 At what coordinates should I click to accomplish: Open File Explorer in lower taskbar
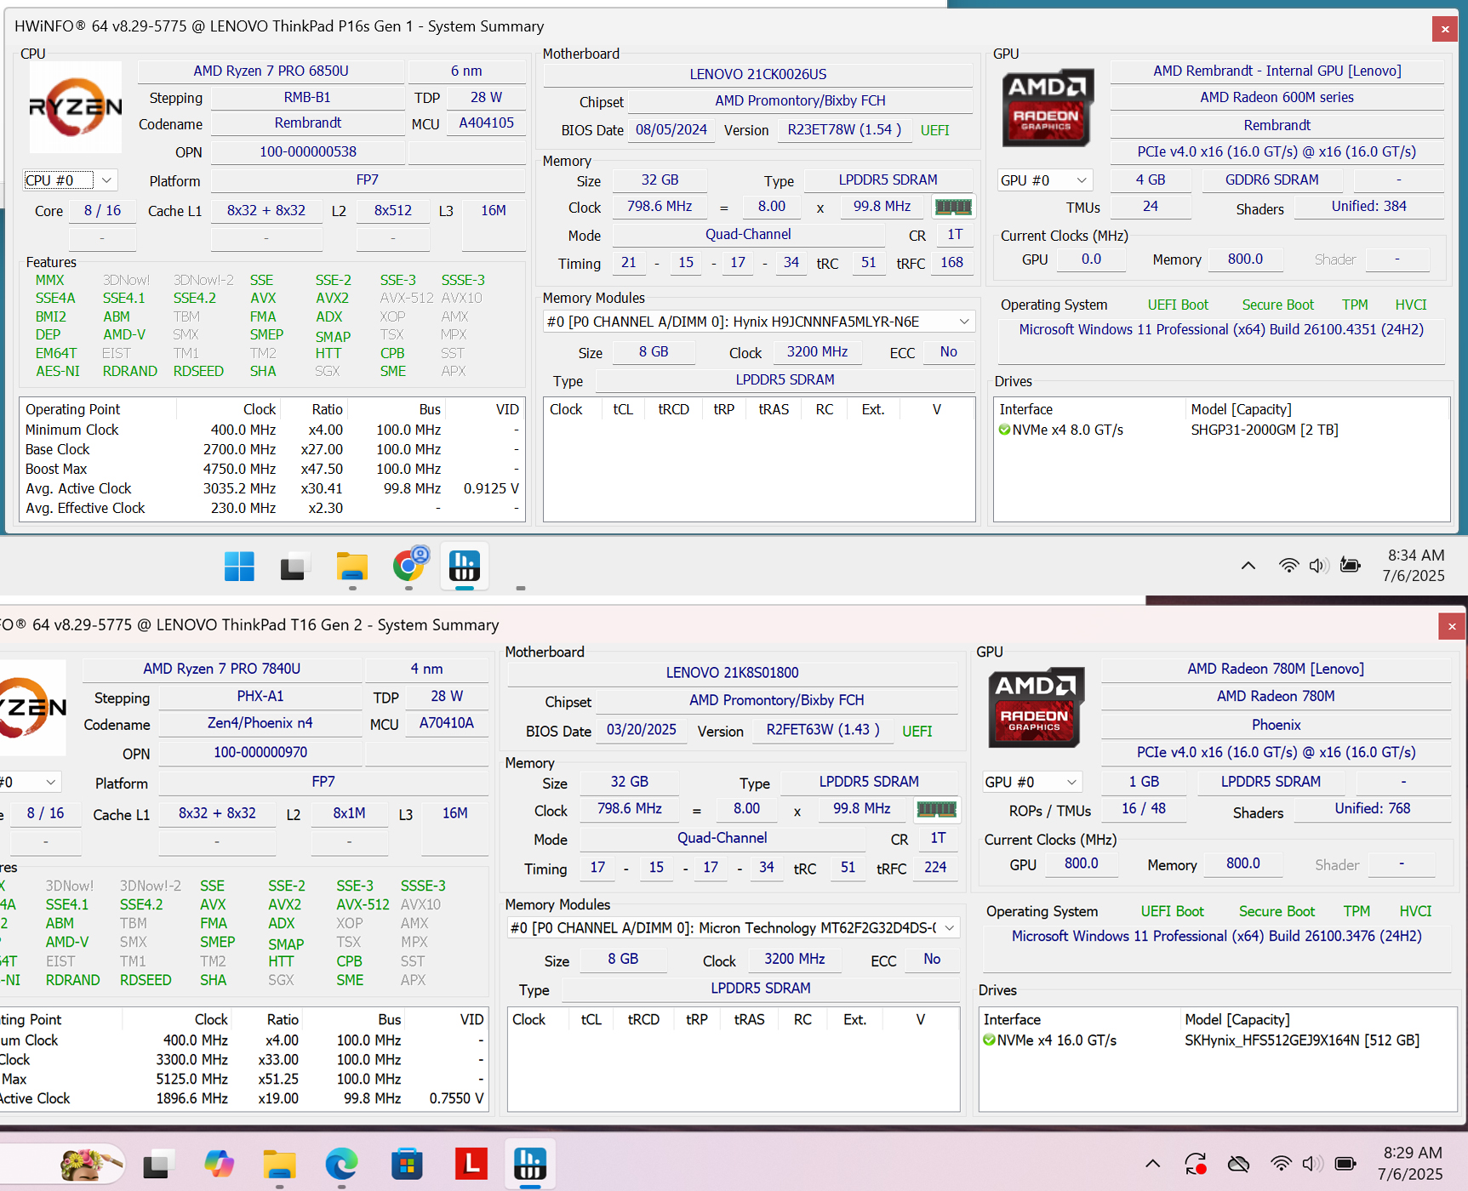pos(279,1163)
